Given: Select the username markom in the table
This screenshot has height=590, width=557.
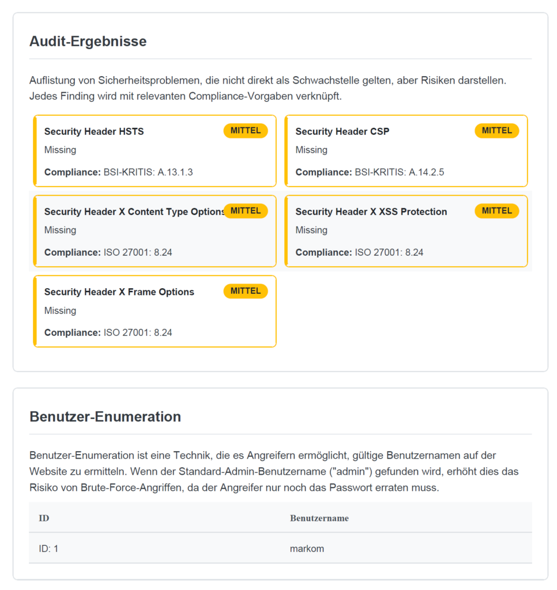Looking at the screenshot, I should click(307, 549).
